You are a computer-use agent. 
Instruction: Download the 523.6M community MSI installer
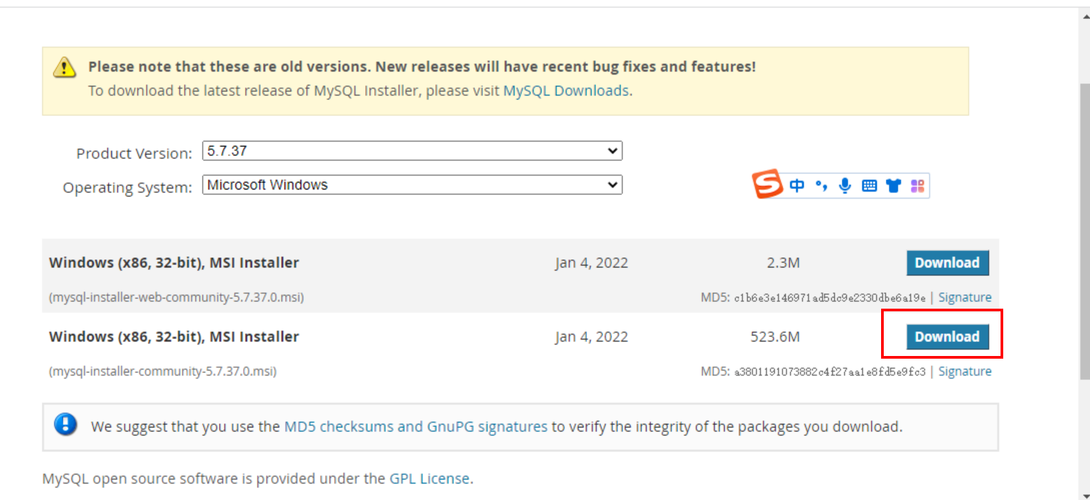947,337
